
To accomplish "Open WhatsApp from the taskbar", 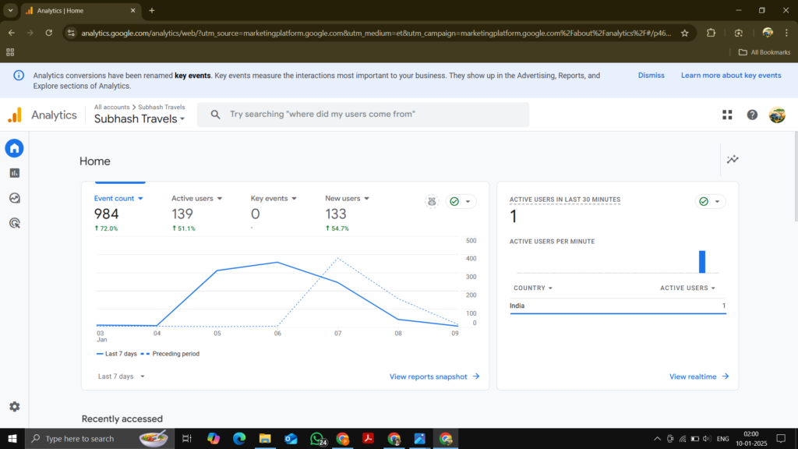I will tap(318, 439).
